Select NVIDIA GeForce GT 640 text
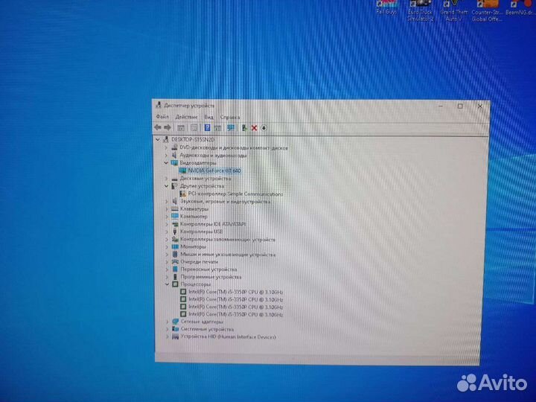Screen dimensions: 536x402 tap(214, 170)
